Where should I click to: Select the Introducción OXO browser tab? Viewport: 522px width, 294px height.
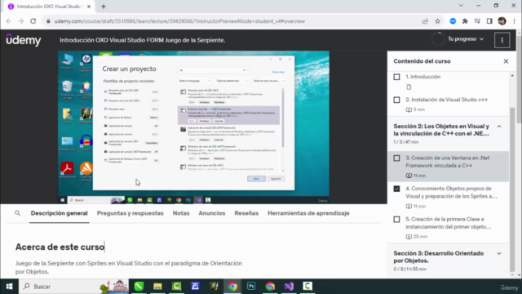coord(48,7)
